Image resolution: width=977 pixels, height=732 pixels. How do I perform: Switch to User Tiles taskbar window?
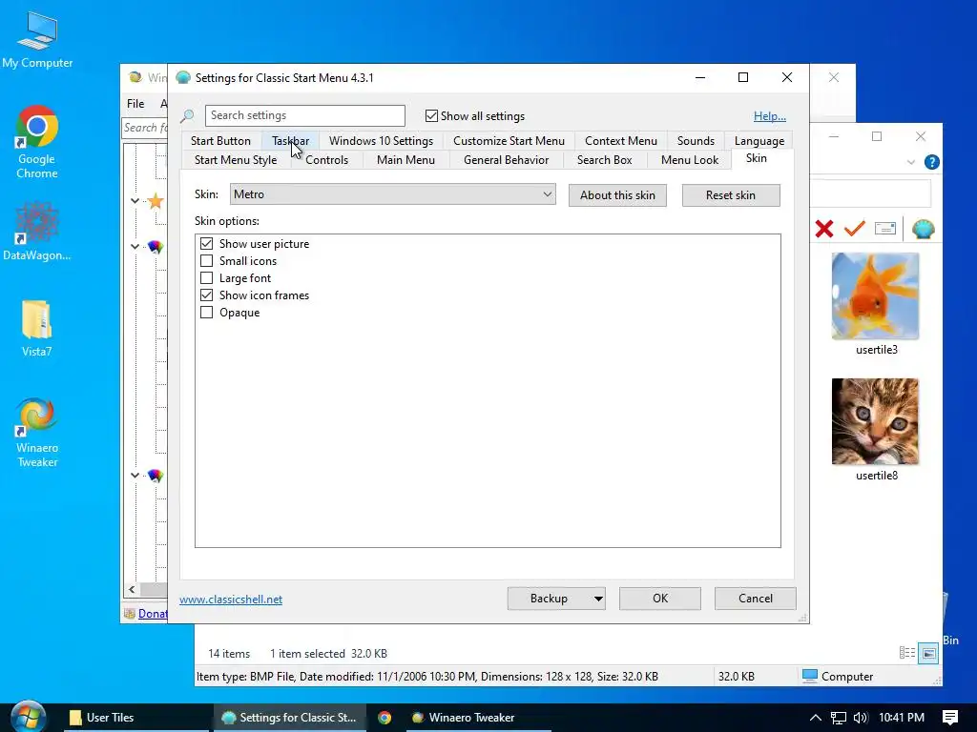click(136, 718)
